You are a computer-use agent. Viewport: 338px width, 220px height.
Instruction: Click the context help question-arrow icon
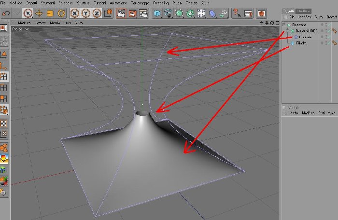pos(237,14)
